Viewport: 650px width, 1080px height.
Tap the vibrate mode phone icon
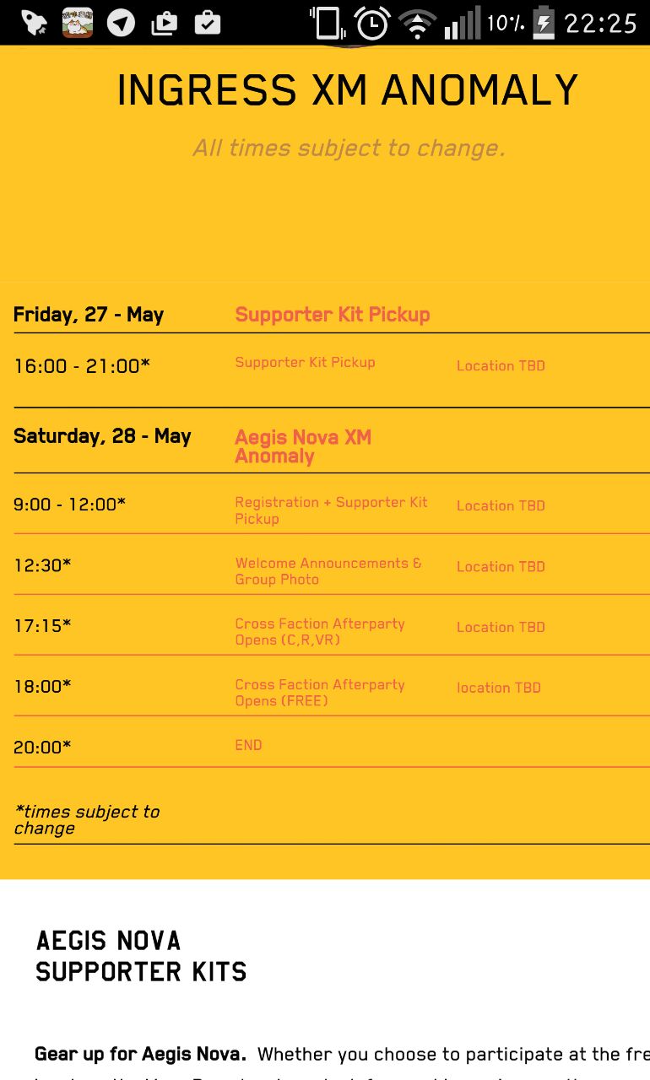point(327,23)
